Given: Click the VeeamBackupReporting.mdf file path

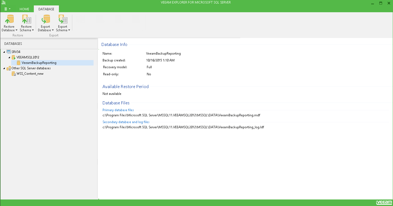Looking at the screenshot, I should (181, 115).
